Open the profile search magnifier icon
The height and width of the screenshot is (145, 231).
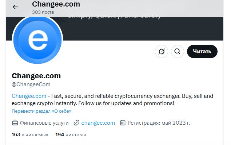[178, 51]
